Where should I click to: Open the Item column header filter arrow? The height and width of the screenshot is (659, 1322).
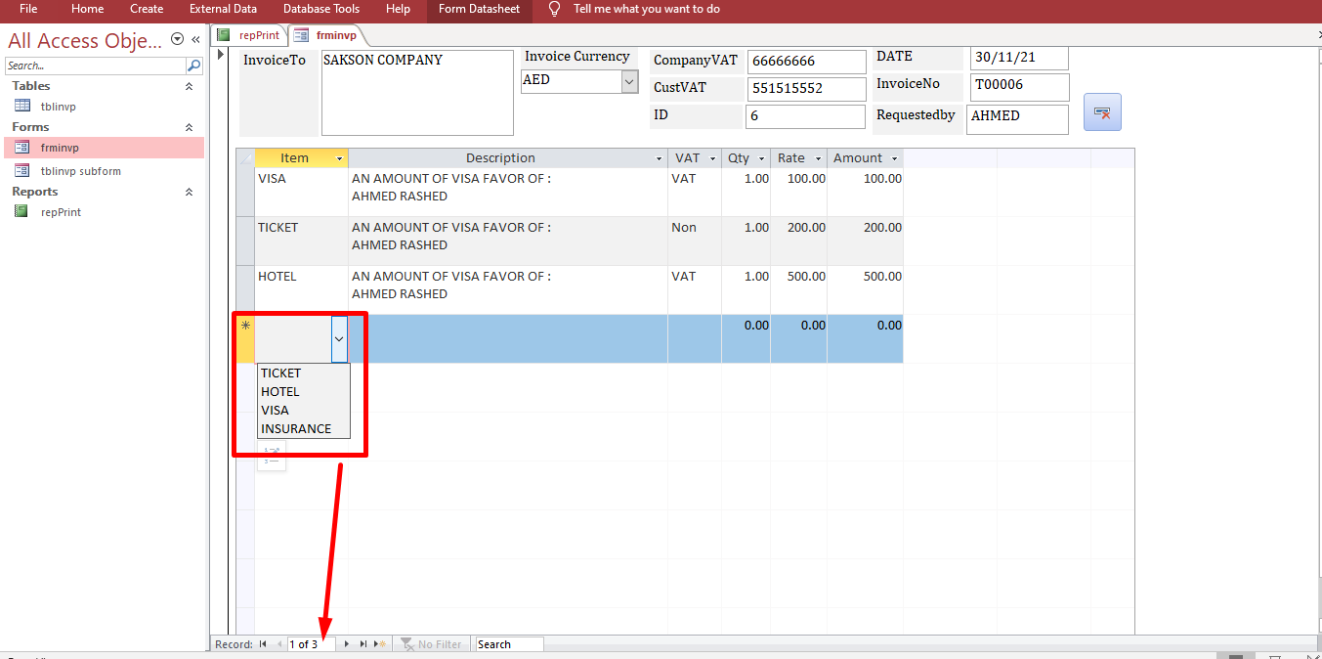pyautogui.click(x=340, y=158)
